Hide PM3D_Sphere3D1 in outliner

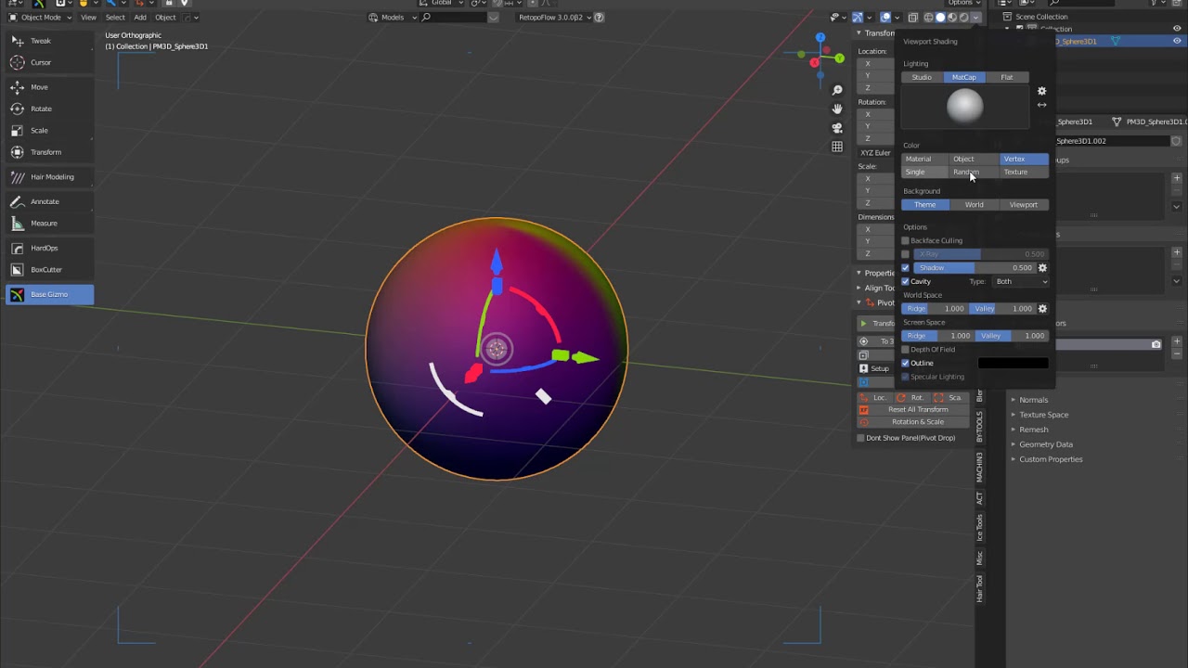1177,41
